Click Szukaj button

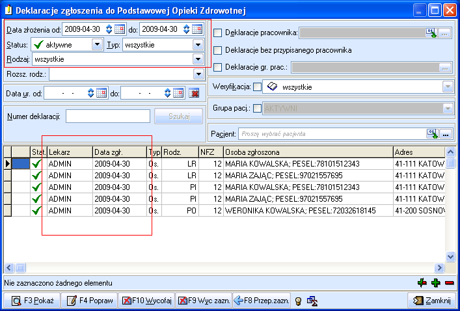179,116
